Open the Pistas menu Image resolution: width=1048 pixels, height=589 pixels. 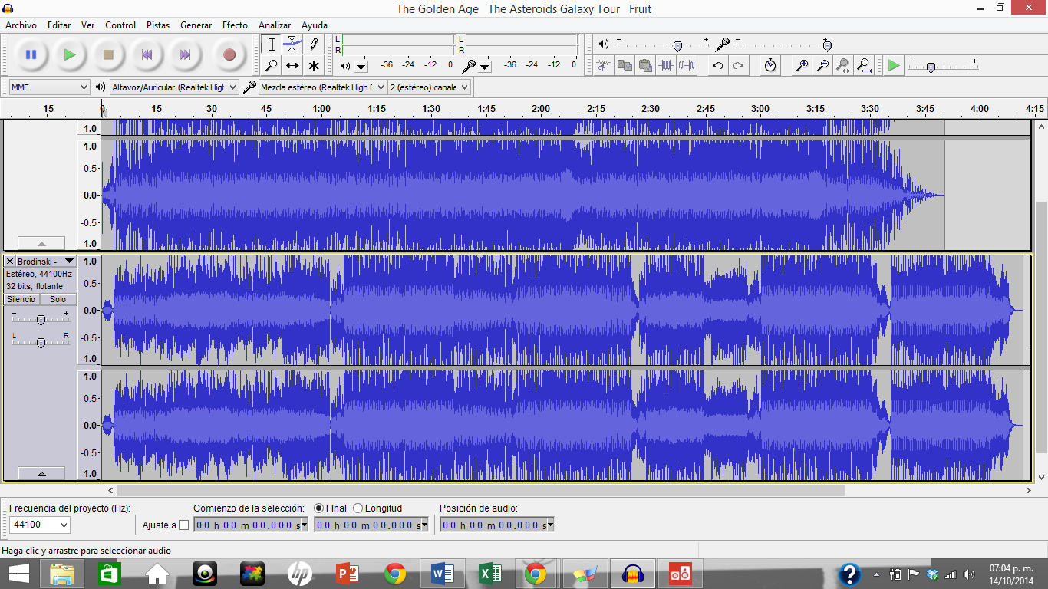158,25
